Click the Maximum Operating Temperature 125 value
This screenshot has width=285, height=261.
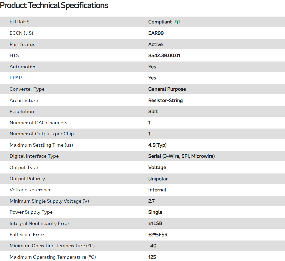click(x=152, y=257)
